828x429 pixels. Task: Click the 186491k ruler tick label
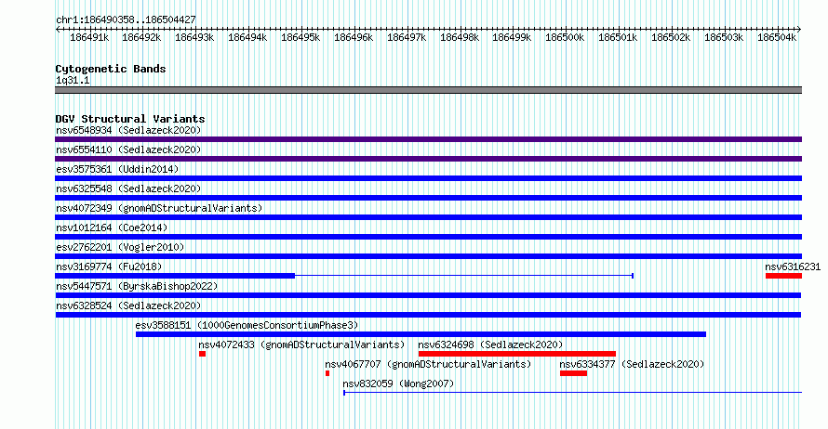89,37
